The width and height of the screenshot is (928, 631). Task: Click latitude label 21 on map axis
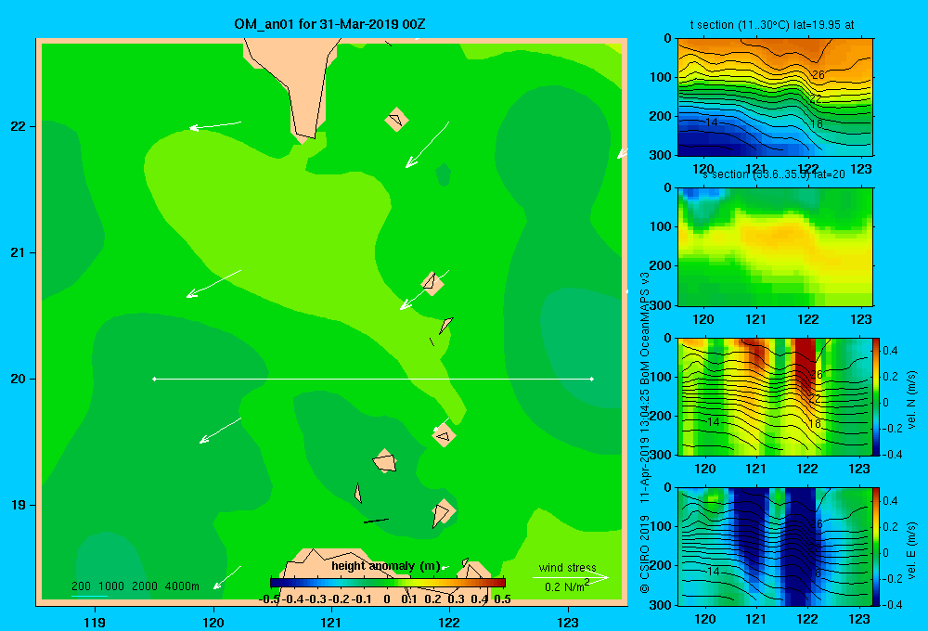click(19, 252)
